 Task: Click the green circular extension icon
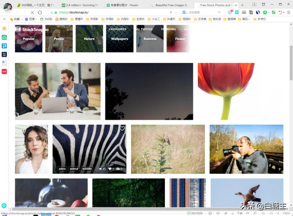(265, 12)
